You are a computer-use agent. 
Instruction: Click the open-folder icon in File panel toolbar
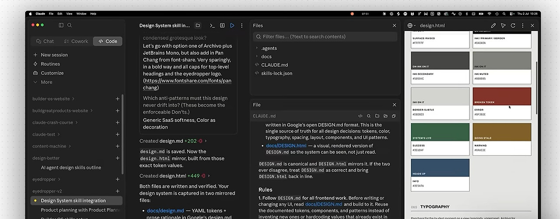[x=385, y=116]
